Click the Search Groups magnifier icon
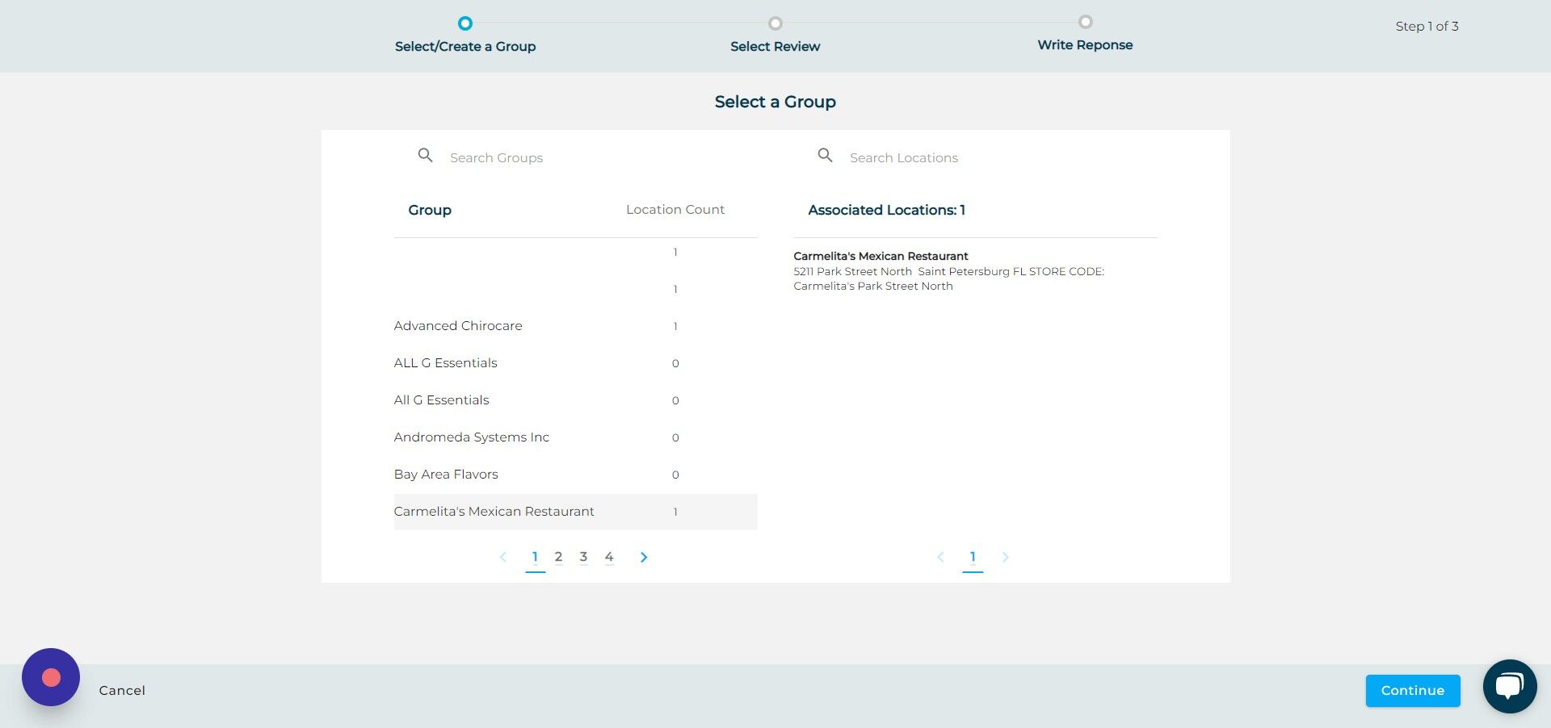Image resolution: width=1551 pixels, height=728 pixels. tap(425, 155)
